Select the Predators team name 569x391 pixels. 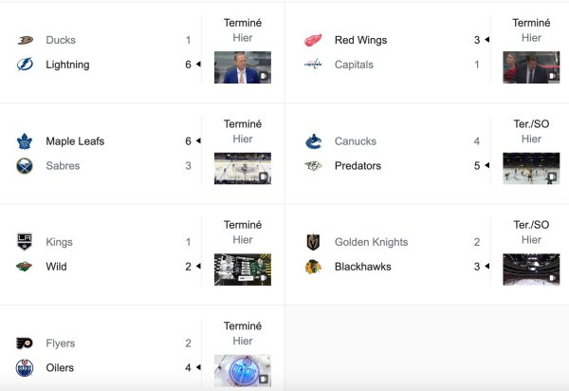(x=358, y=166)
